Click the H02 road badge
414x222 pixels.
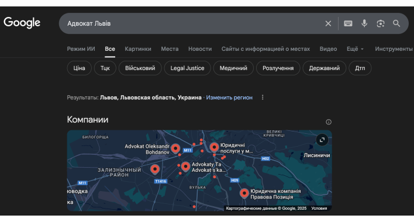pyautogui.click(x=265, y=159)
